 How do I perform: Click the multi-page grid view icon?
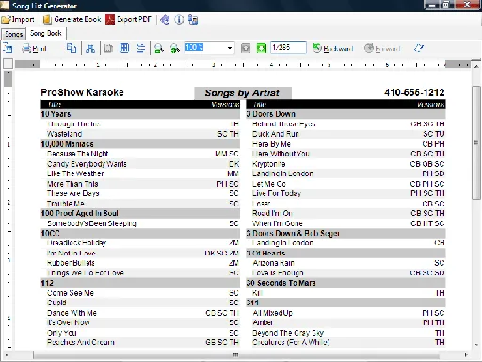coord(124,48)
